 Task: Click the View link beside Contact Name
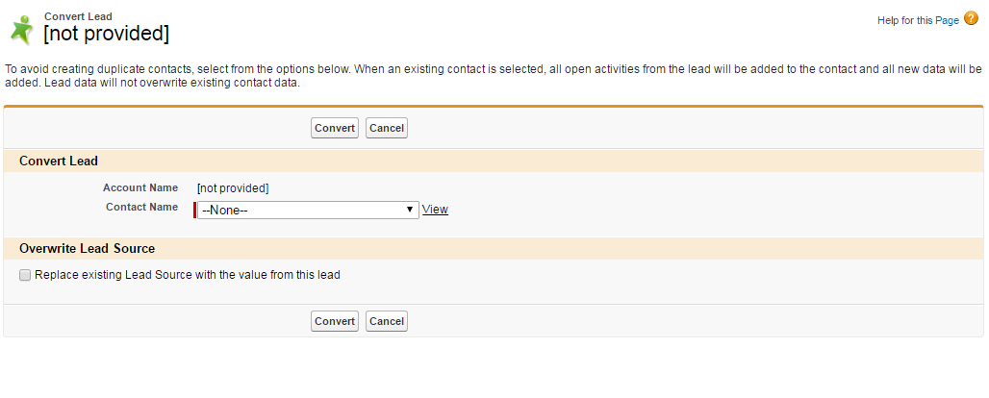435,210
